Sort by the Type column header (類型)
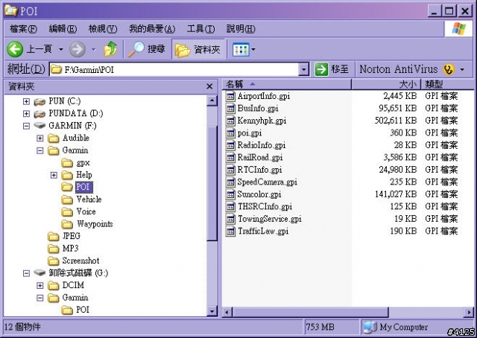This screenshot has height=338, width=477. tap(447, 84)
